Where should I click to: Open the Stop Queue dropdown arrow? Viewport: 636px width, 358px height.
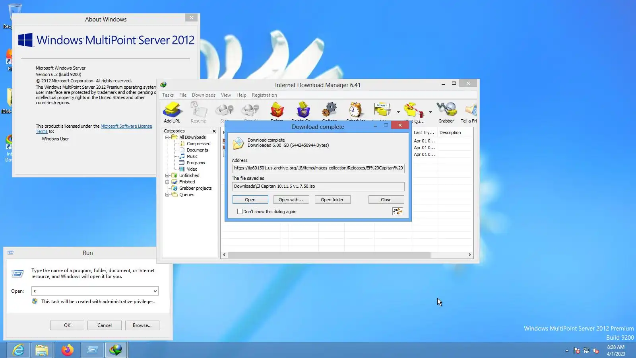tap(430, 112)
